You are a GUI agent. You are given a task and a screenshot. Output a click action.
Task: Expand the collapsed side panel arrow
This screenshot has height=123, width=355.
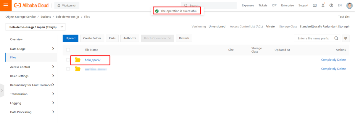click(x=2, y=90)
